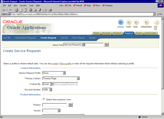Image resolution: width=164 pixels, height=119 pixels.
Task: Switch to the Forum tab
Action: pyautogui.click(x=139, y=33)
